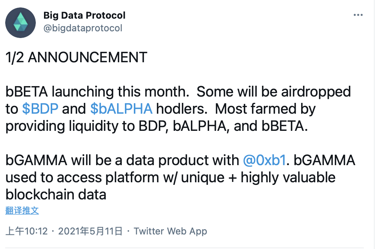Click the words blockchain data
Image resolution: width=375 pixels, height=249 pixels.
[56, 195]
